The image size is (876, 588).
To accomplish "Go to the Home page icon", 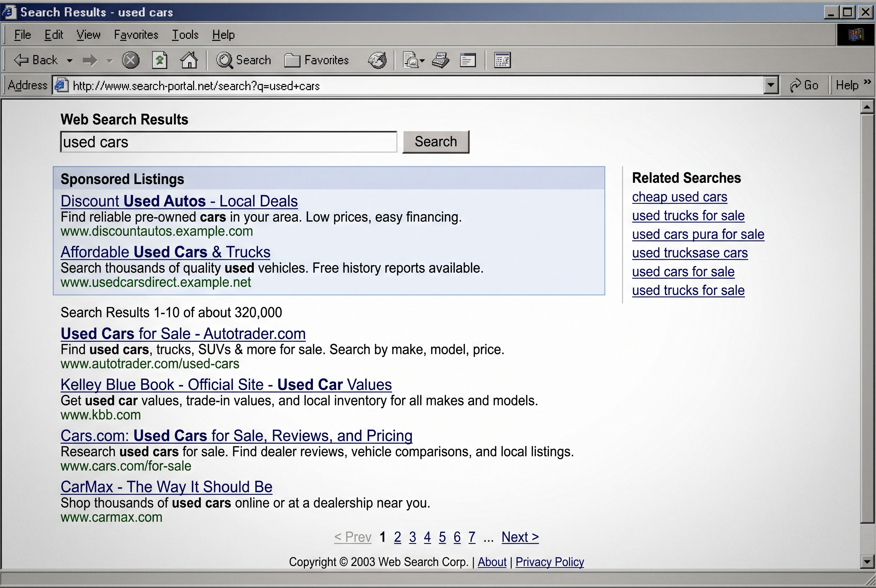I will coord(189,60).
